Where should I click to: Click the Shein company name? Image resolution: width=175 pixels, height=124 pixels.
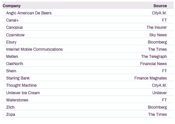pos(11,71)
